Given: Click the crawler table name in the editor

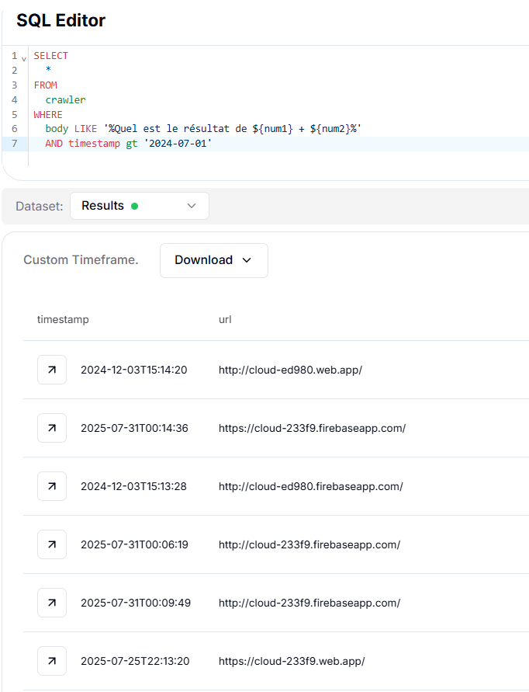Looking at the screenshot, I should pyautogui.click(x=65, y=99).
